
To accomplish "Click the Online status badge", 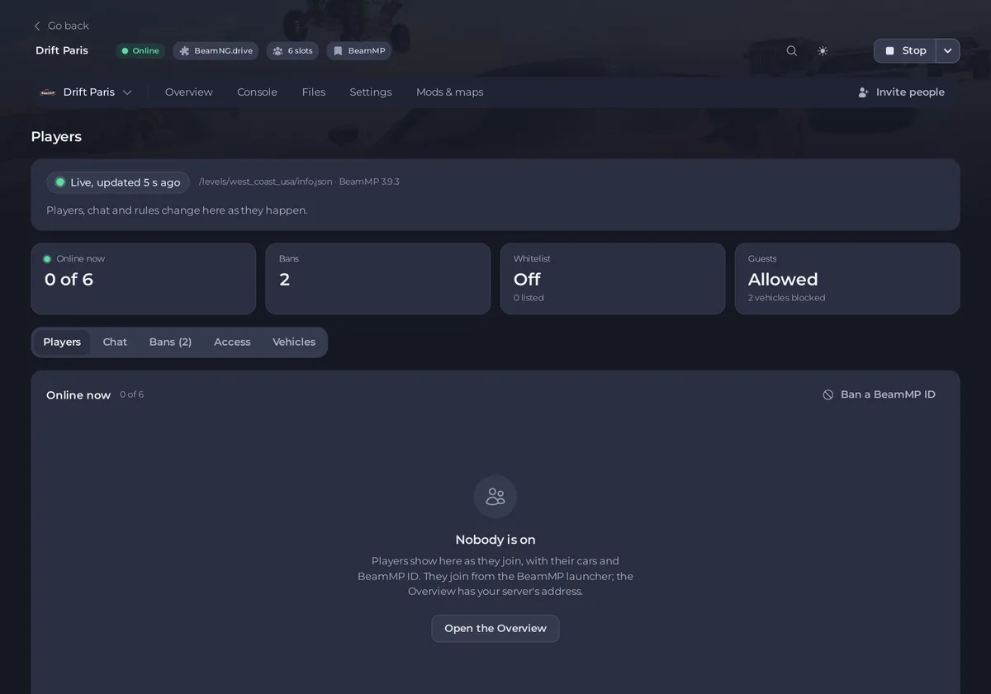I will tap(140, 51).
